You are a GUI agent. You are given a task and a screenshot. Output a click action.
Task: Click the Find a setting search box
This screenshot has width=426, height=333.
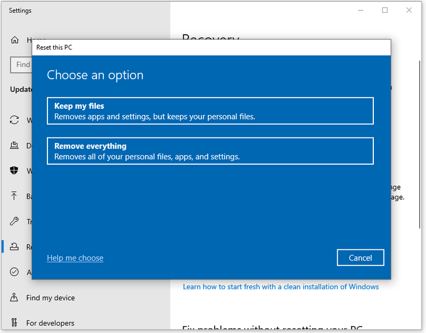(21, 64)
